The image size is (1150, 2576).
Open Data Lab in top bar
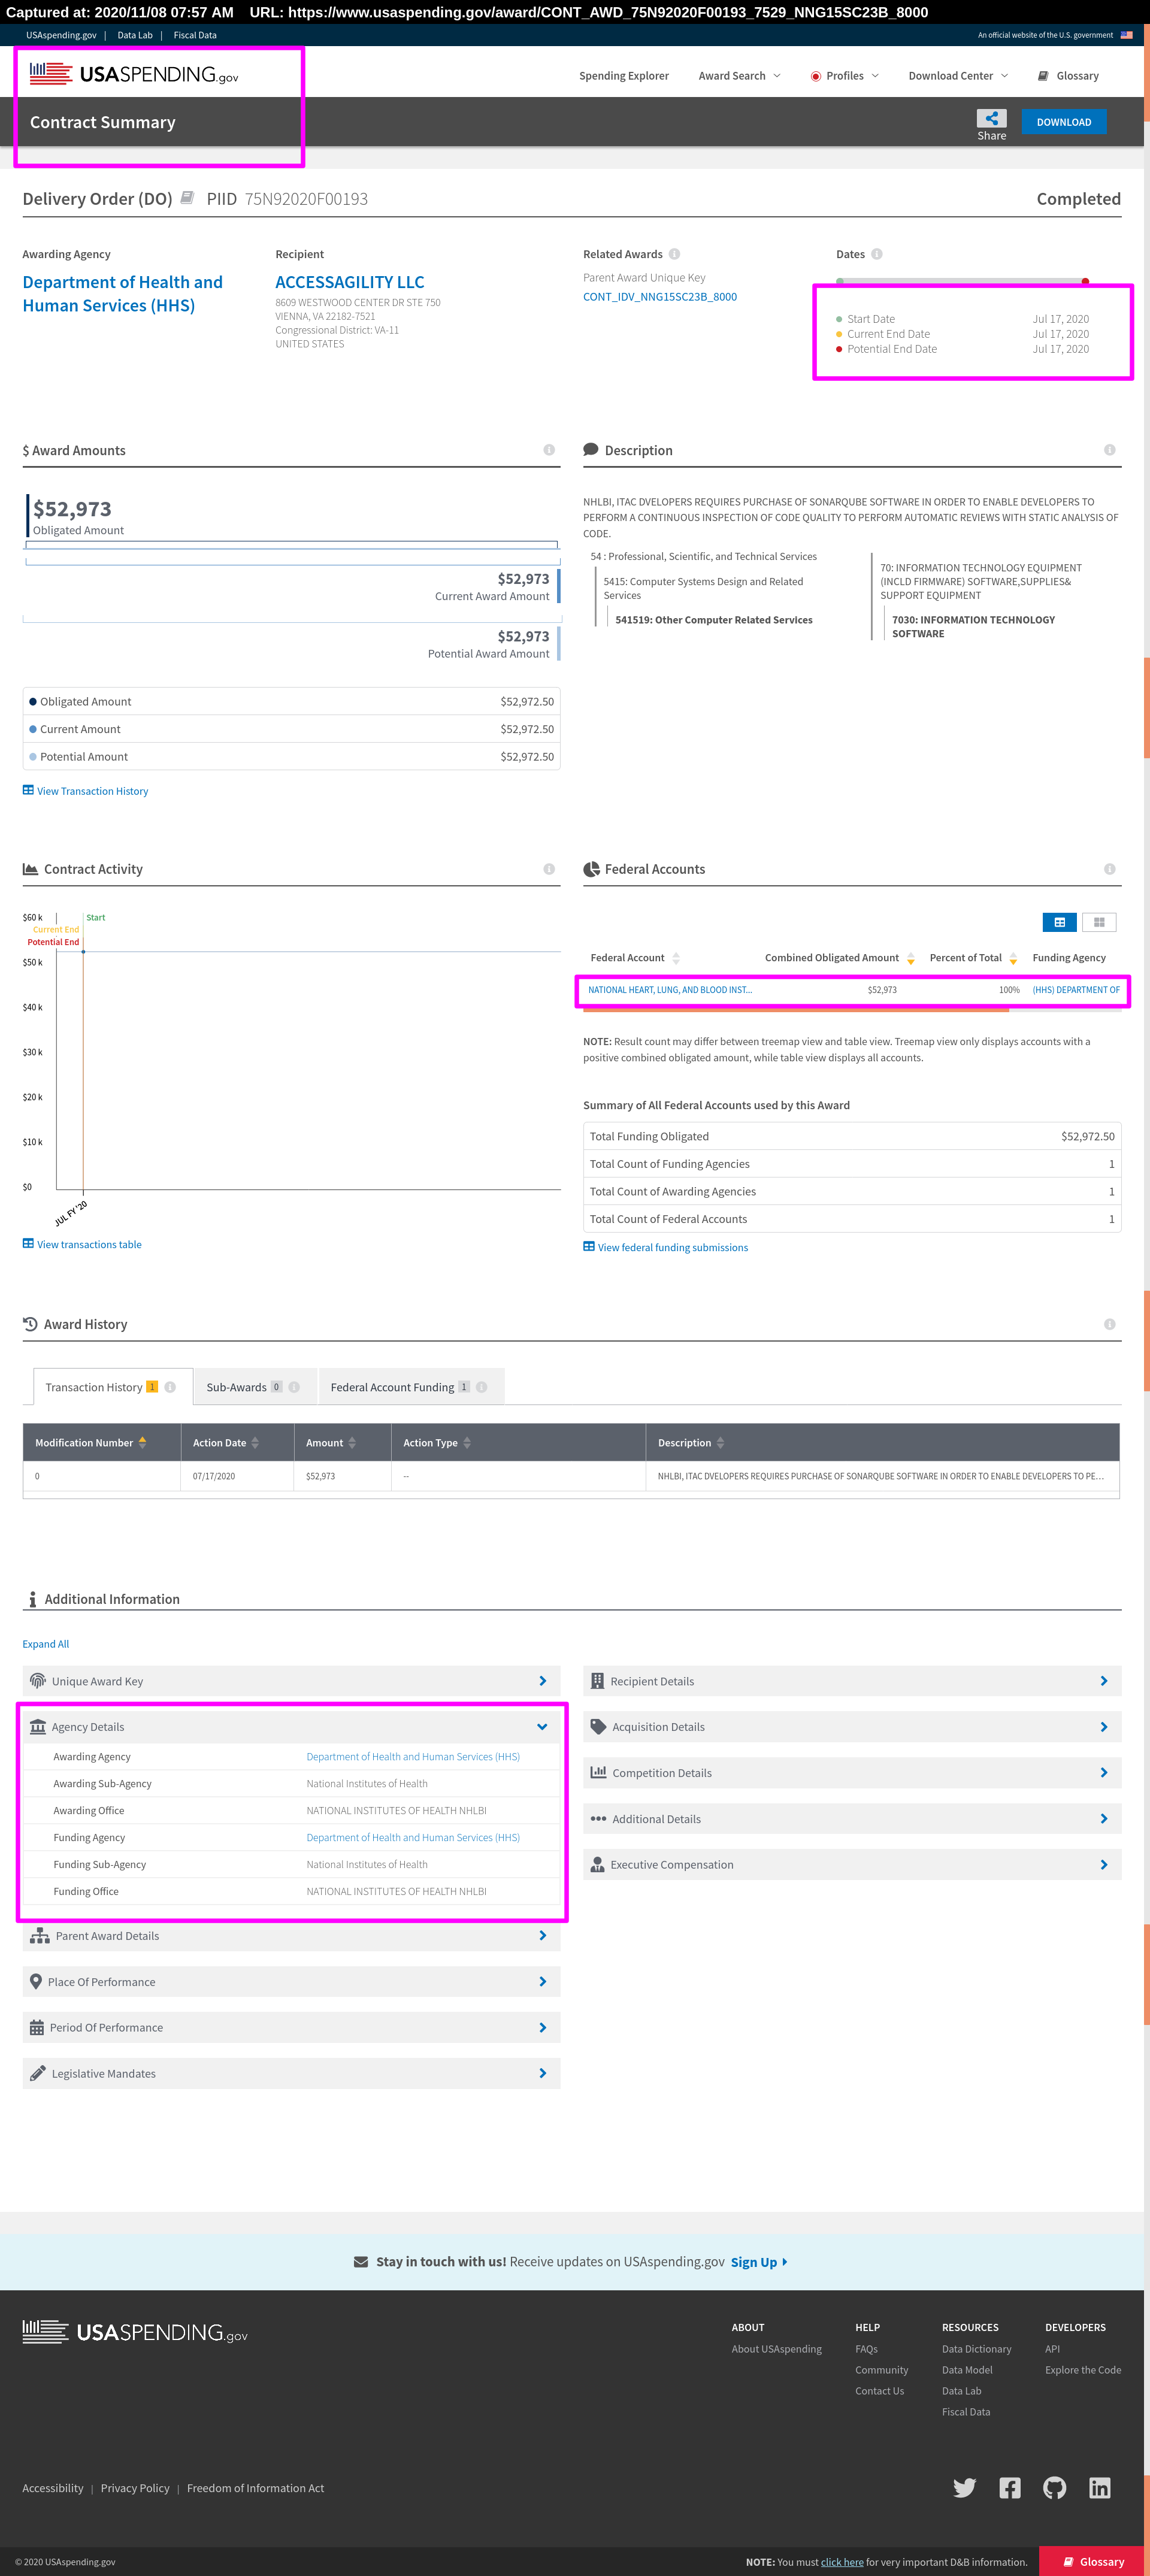point(135,35)
